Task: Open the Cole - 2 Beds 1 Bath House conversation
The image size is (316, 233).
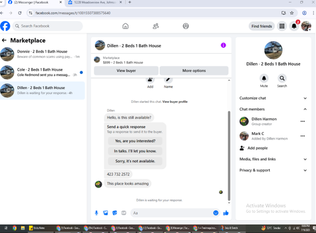Action: [42, 72]
